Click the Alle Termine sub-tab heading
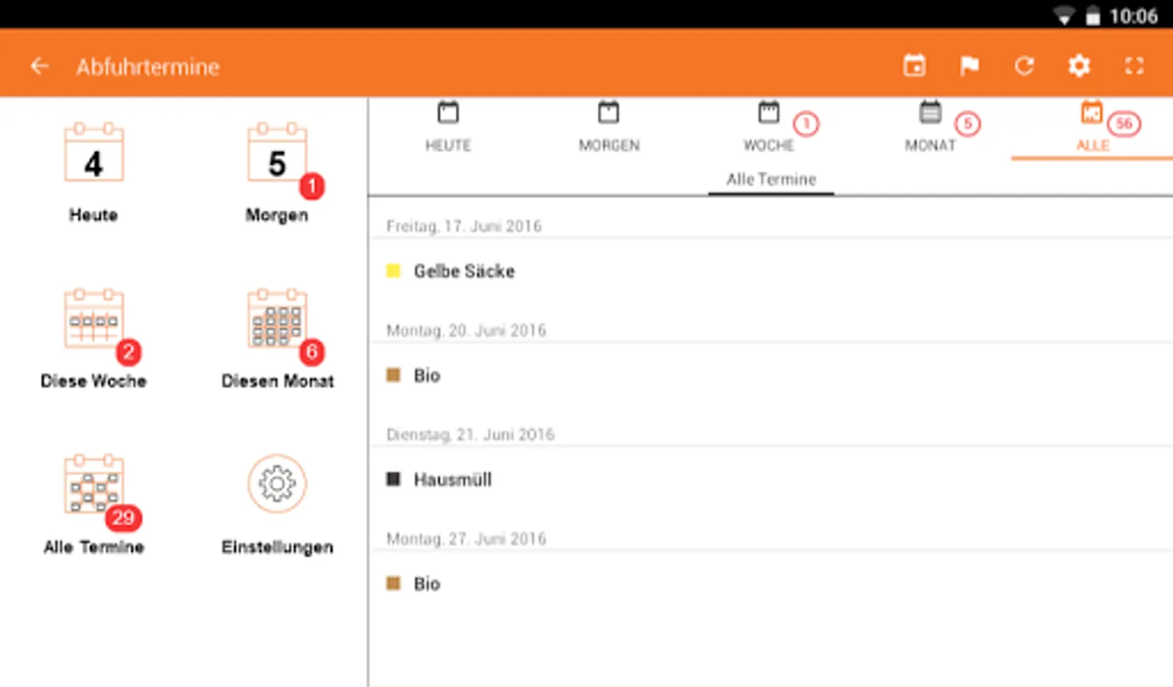This screenshot has height=687, width=1173. pos(771,179)
